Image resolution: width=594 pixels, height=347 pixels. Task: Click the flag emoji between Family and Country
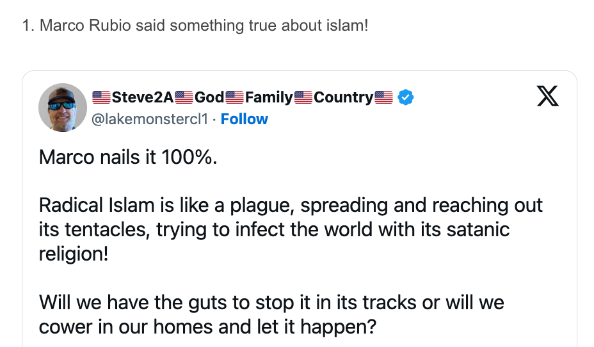303,97
